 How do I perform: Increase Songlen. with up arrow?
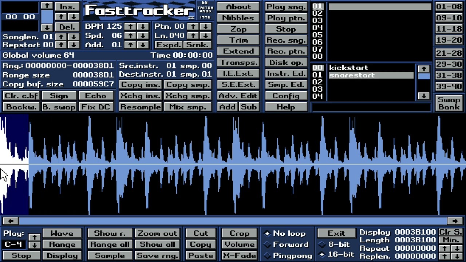click(61, 37)
